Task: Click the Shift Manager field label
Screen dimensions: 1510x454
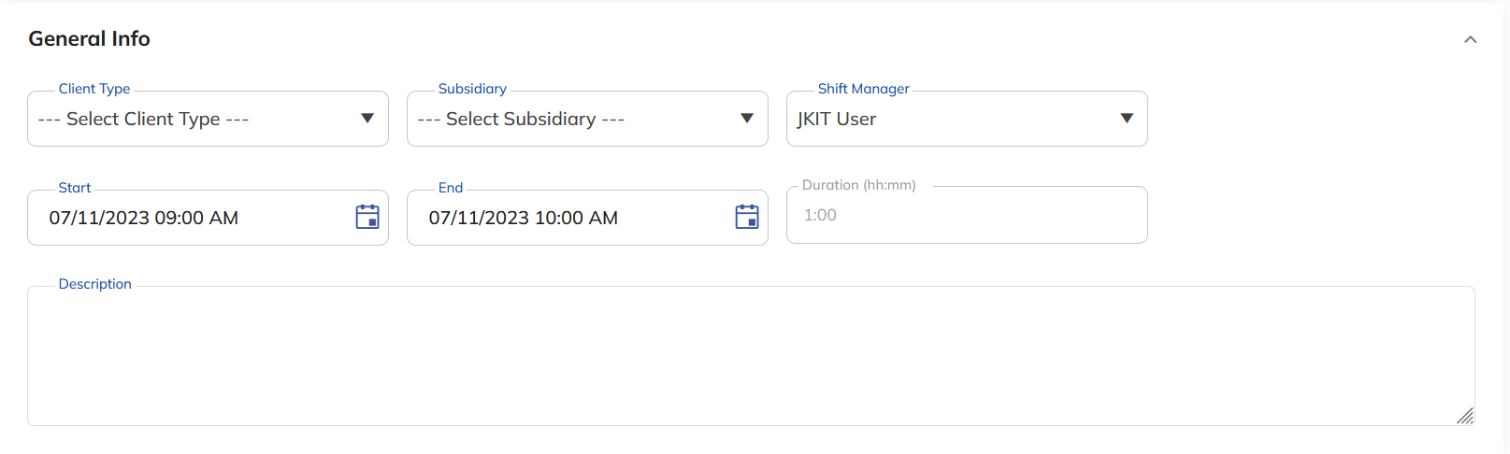Action: click(x=863, y=89)
